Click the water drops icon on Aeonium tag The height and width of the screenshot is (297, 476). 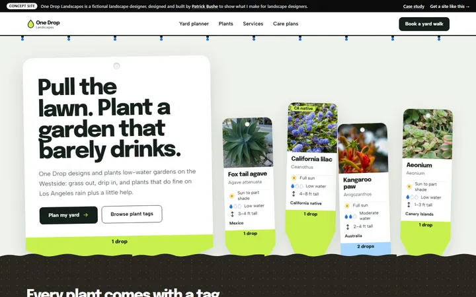pyautogui.click(x=413, y=197)
